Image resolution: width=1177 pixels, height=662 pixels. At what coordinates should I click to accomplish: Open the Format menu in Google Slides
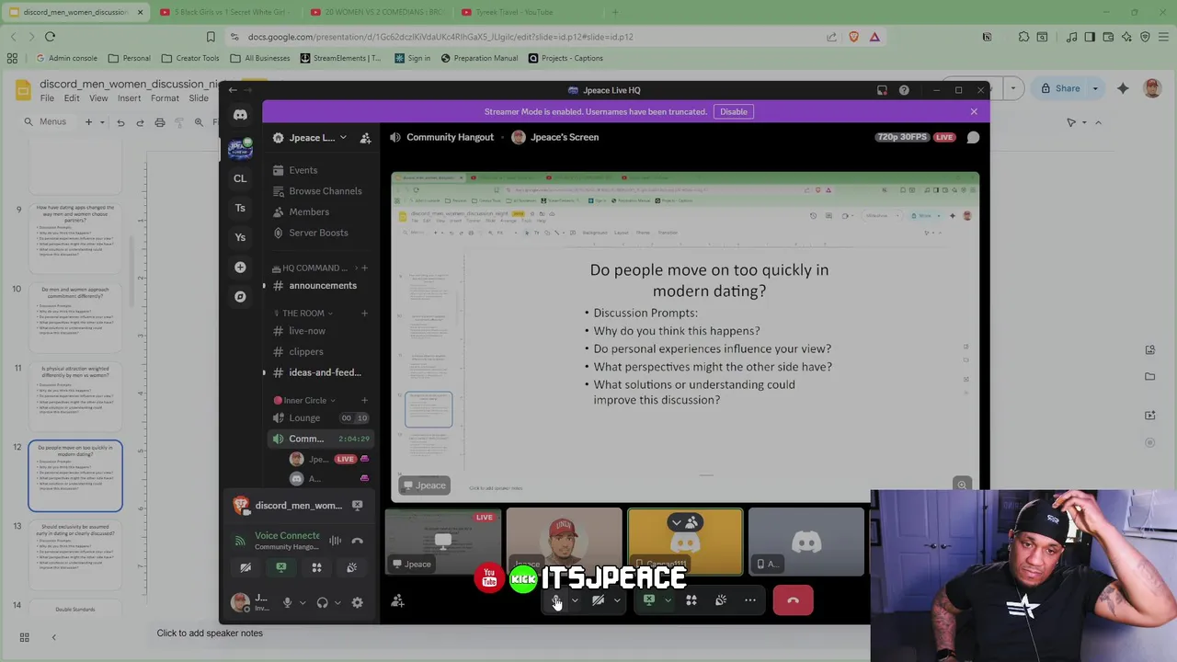point(165,98)
